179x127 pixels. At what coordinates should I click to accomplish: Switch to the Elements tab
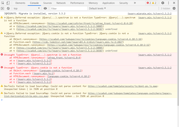[x=20, y=3]
